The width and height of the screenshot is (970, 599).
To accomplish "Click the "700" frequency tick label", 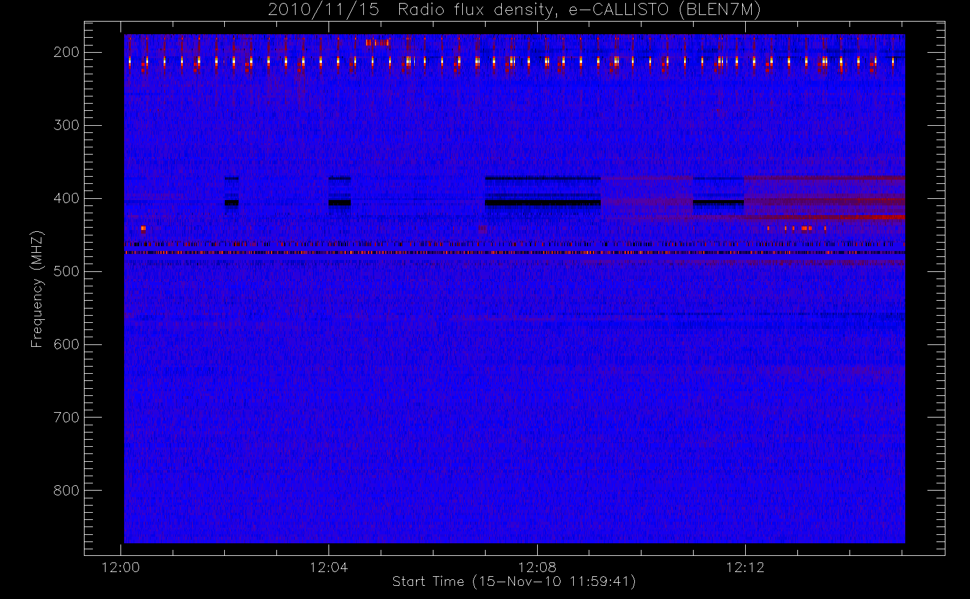I will [66, 418].
